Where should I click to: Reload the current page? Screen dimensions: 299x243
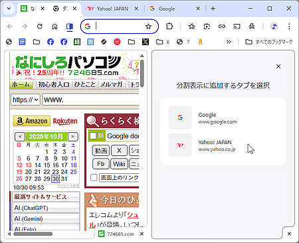click(40, 27)
